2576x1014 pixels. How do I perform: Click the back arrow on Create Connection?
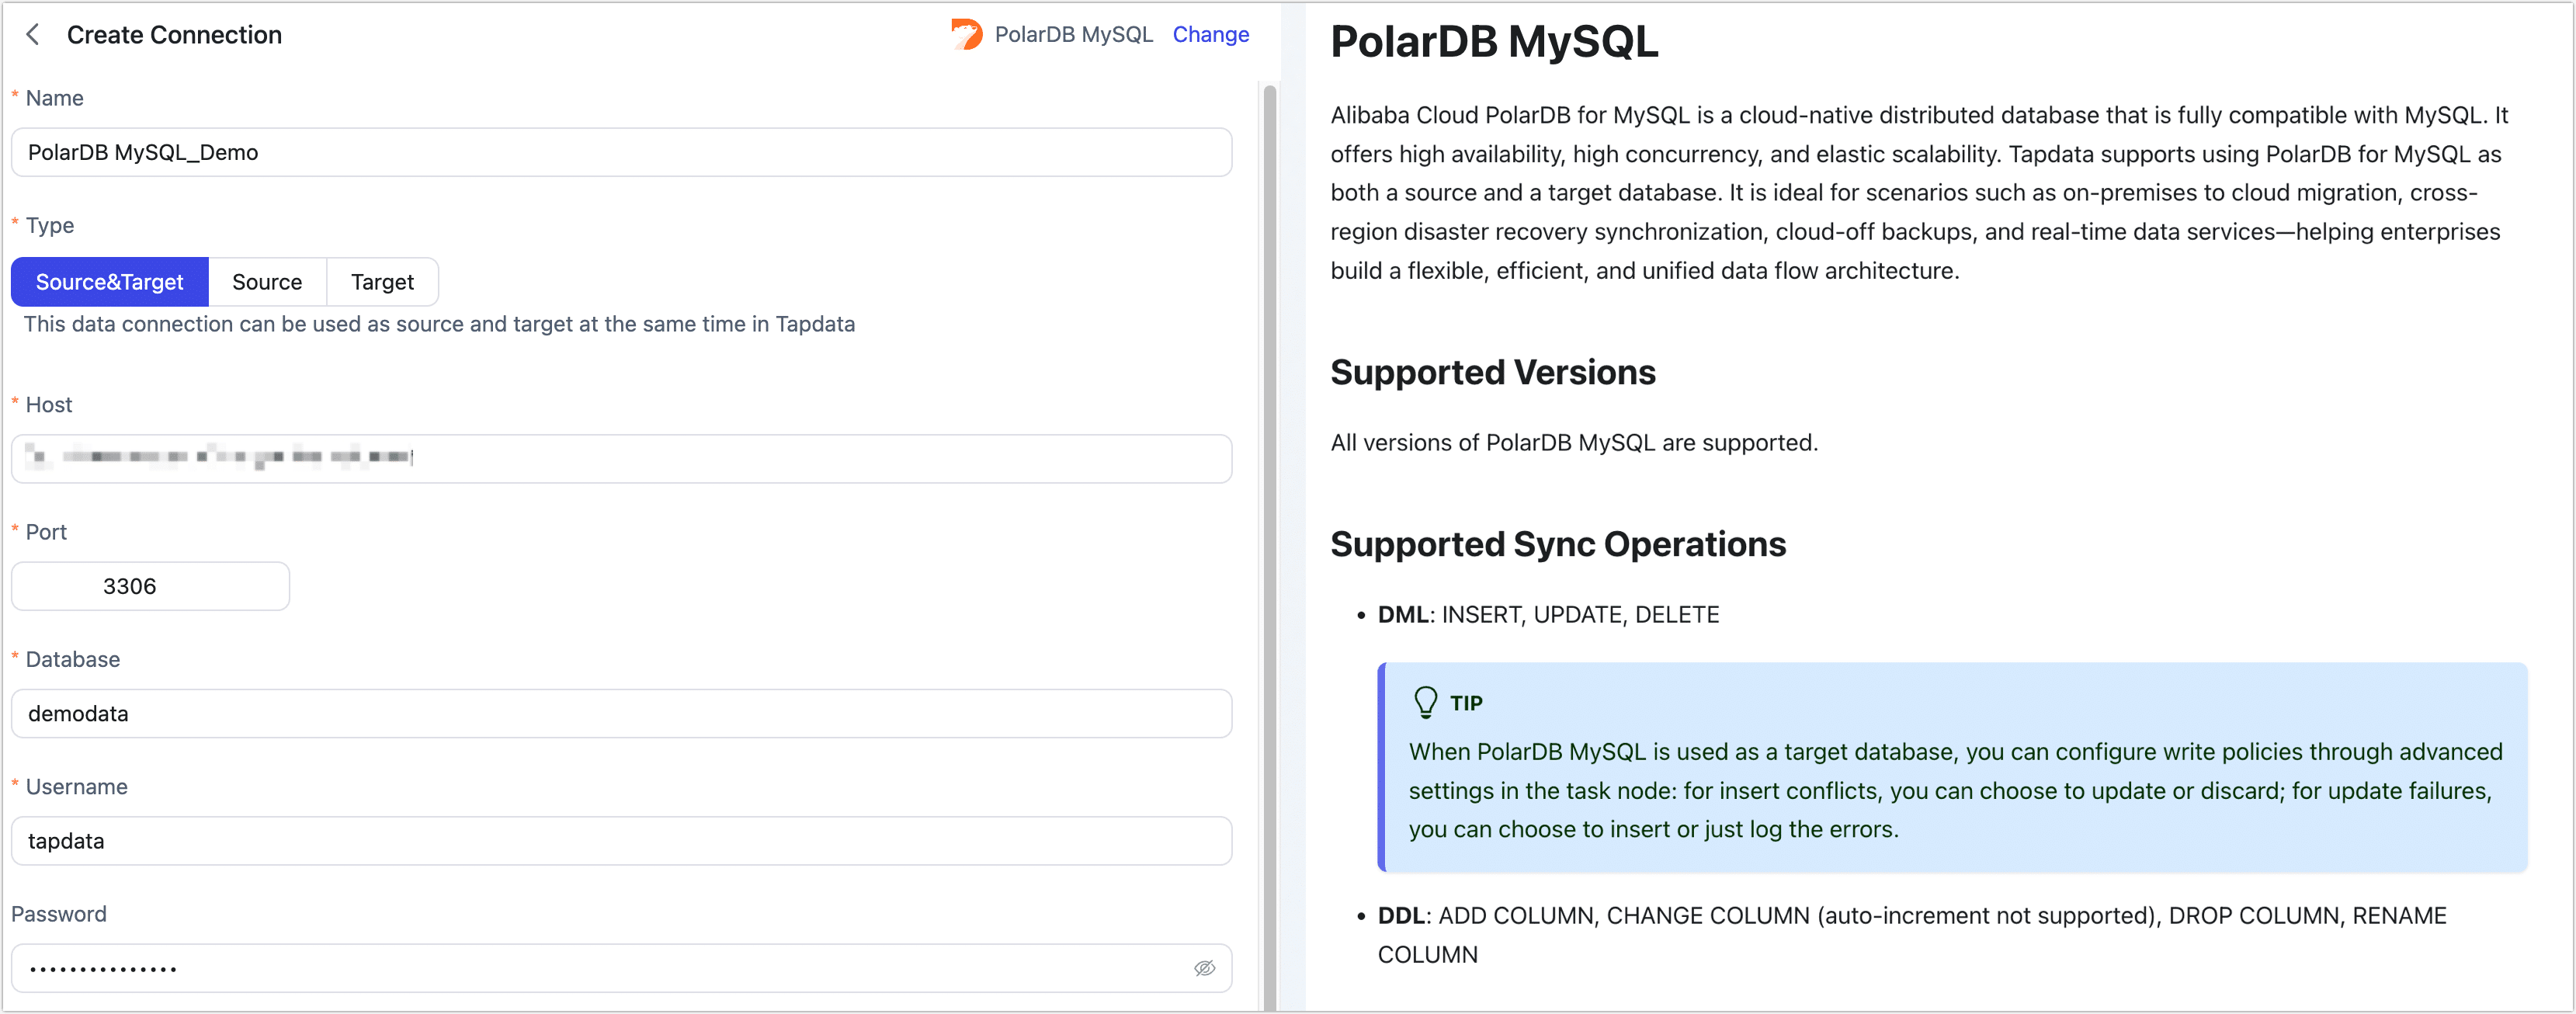(x=33, y=34)
